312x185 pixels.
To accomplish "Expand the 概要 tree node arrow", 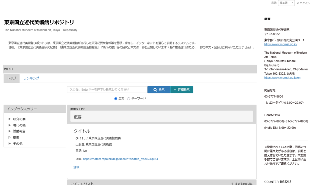I will click(9, 137).
